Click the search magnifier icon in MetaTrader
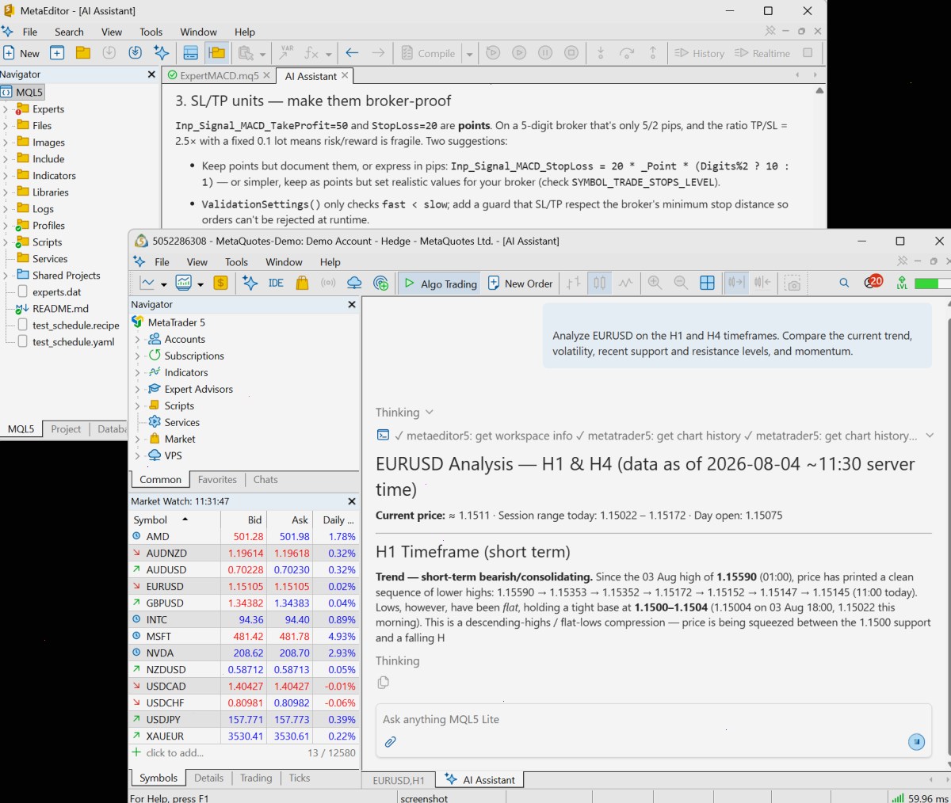 [844, 283]
